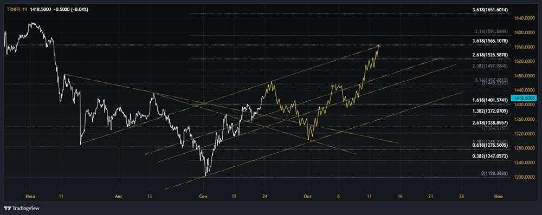Viewport: 542px width, 215px height.
Task: Click the 1280.0000 price axis label
Action: [x=524, y=148]
